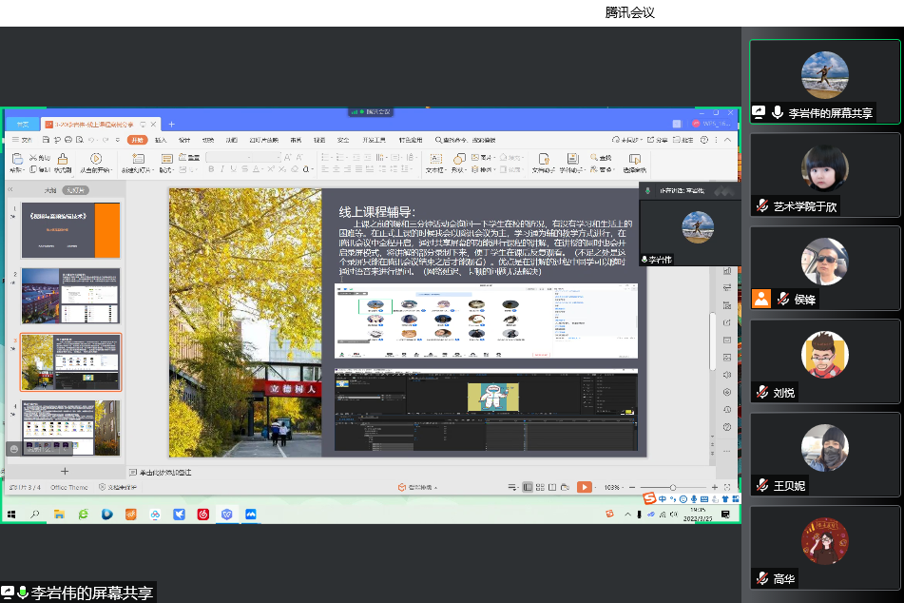This screenshot has height=603, width=904.
Task: Toggle Bold formatting
Action: click(x=211, y=169)
